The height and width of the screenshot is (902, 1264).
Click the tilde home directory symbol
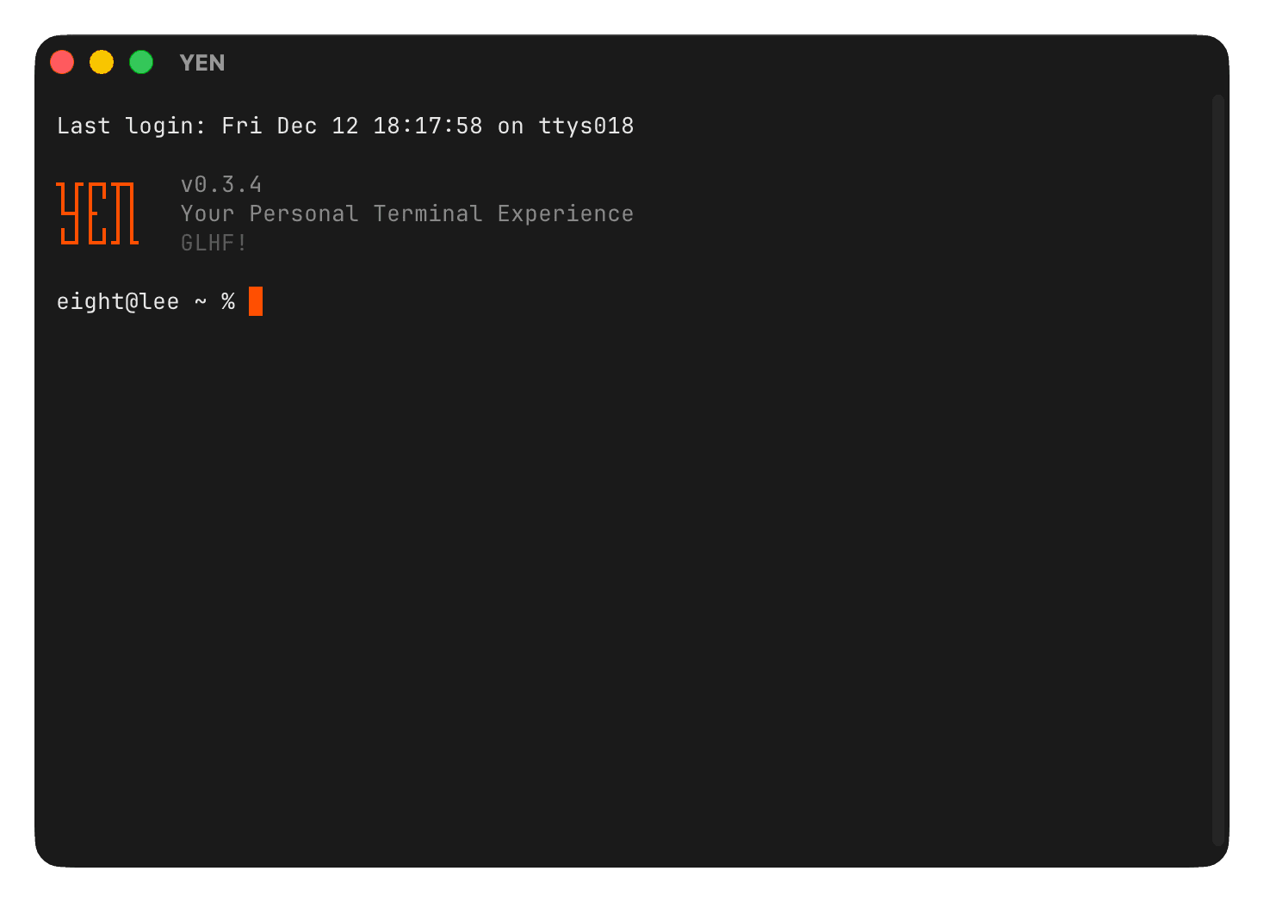[201, 301]
